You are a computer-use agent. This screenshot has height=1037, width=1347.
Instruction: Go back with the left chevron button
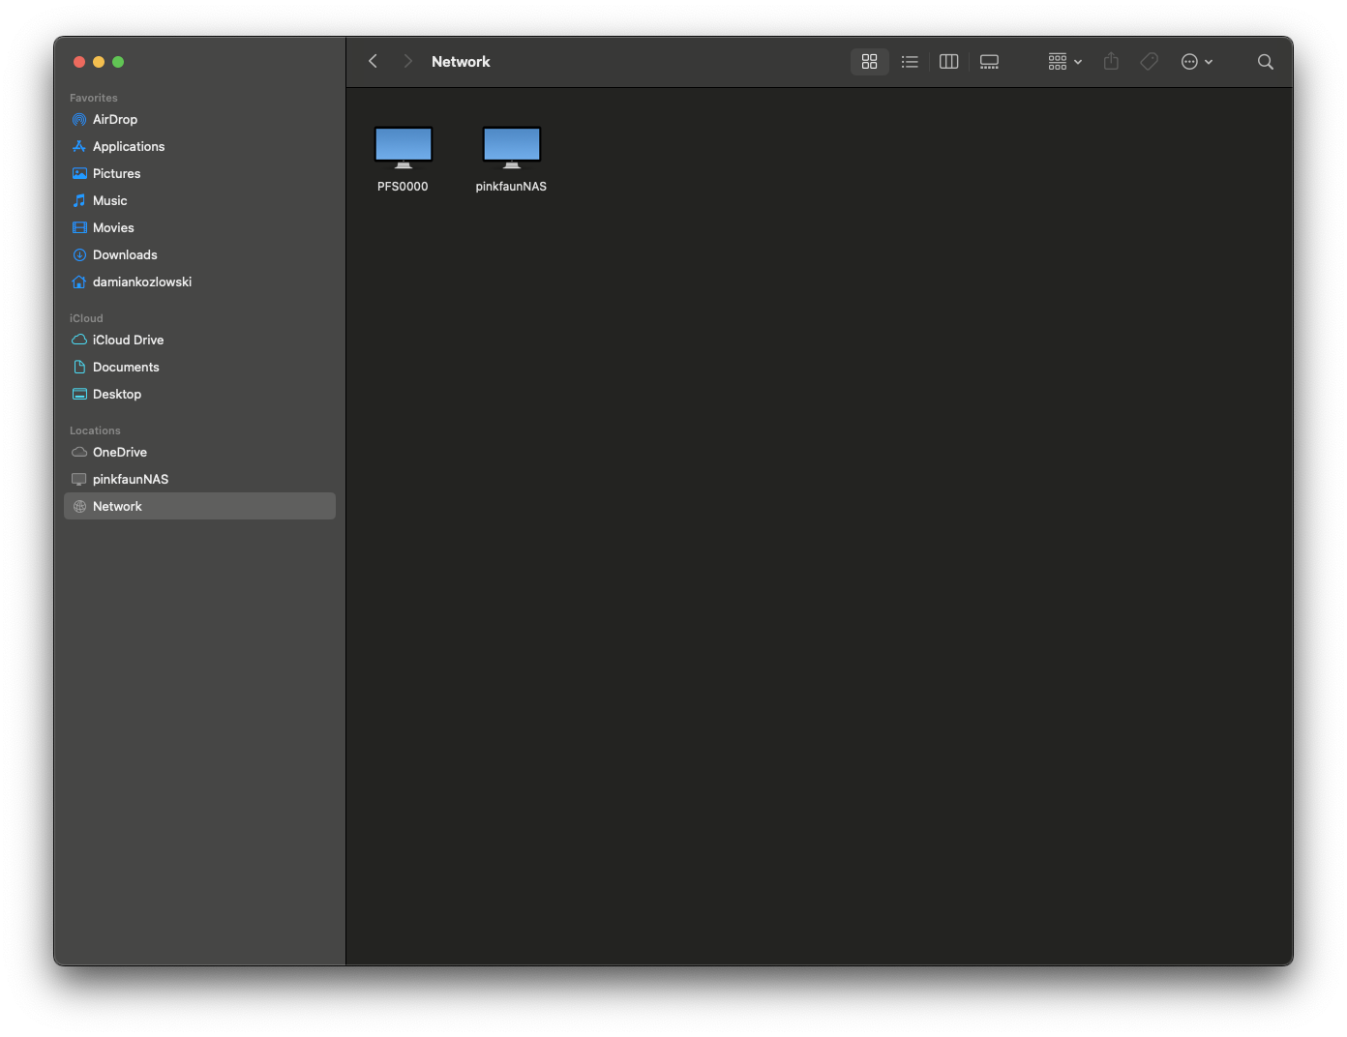click(x=373, y=61)
